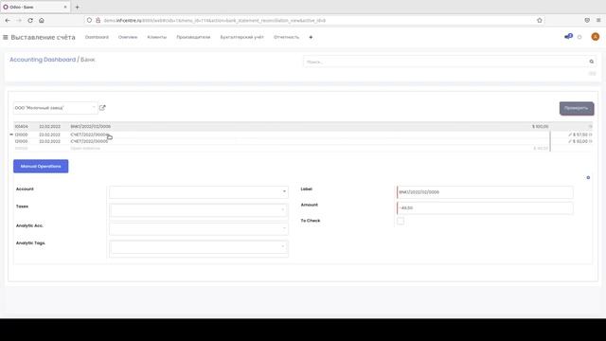Open the browser home page
Screen dimensions: 606x341
coord(42,20)
